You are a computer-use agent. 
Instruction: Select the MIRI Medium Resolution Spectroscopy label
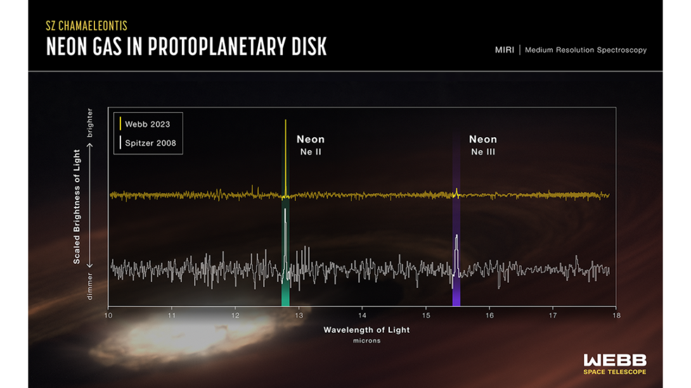tap(571, 49)
